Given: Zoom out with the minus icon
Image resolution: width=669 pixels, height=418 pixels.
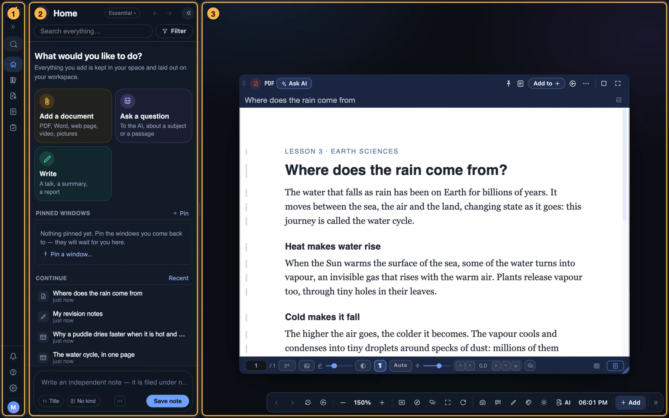Looking at the screenshot, I should coord(343,402).
